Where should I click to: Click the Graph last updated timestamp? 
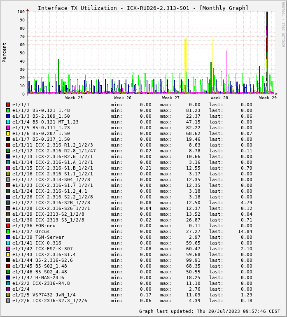click(210, 311)
